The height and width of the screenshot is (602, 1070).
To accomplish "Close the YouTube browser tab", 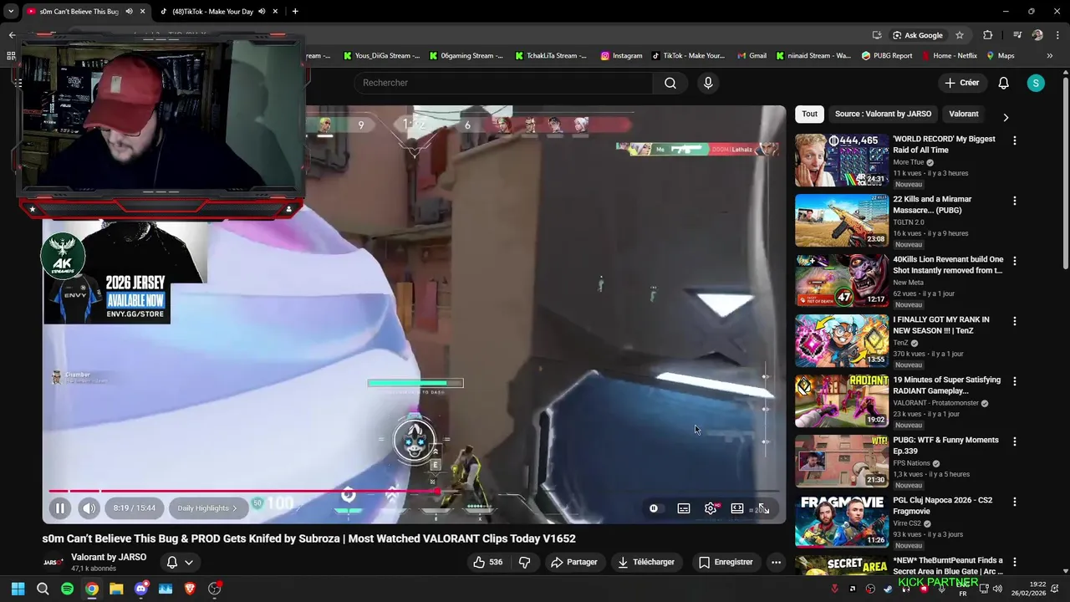I will tap(142, 12).
